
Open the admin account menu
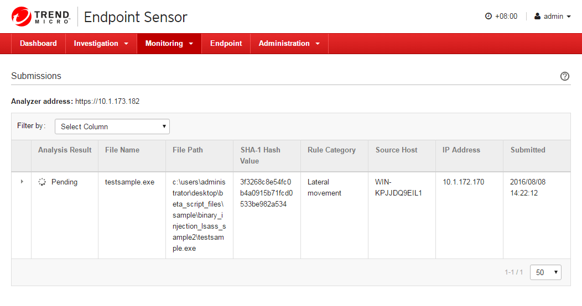pyautogui.click(x=553, y=17)
